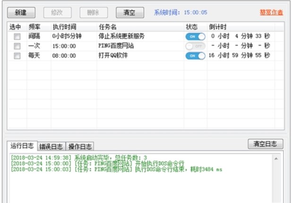Click the 间隔 frequency cell
Screen dimensions: 292x203
(34, 36)
